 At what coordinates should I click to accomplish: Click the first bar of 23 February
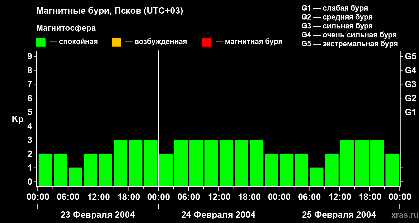(x=45, y=170)
